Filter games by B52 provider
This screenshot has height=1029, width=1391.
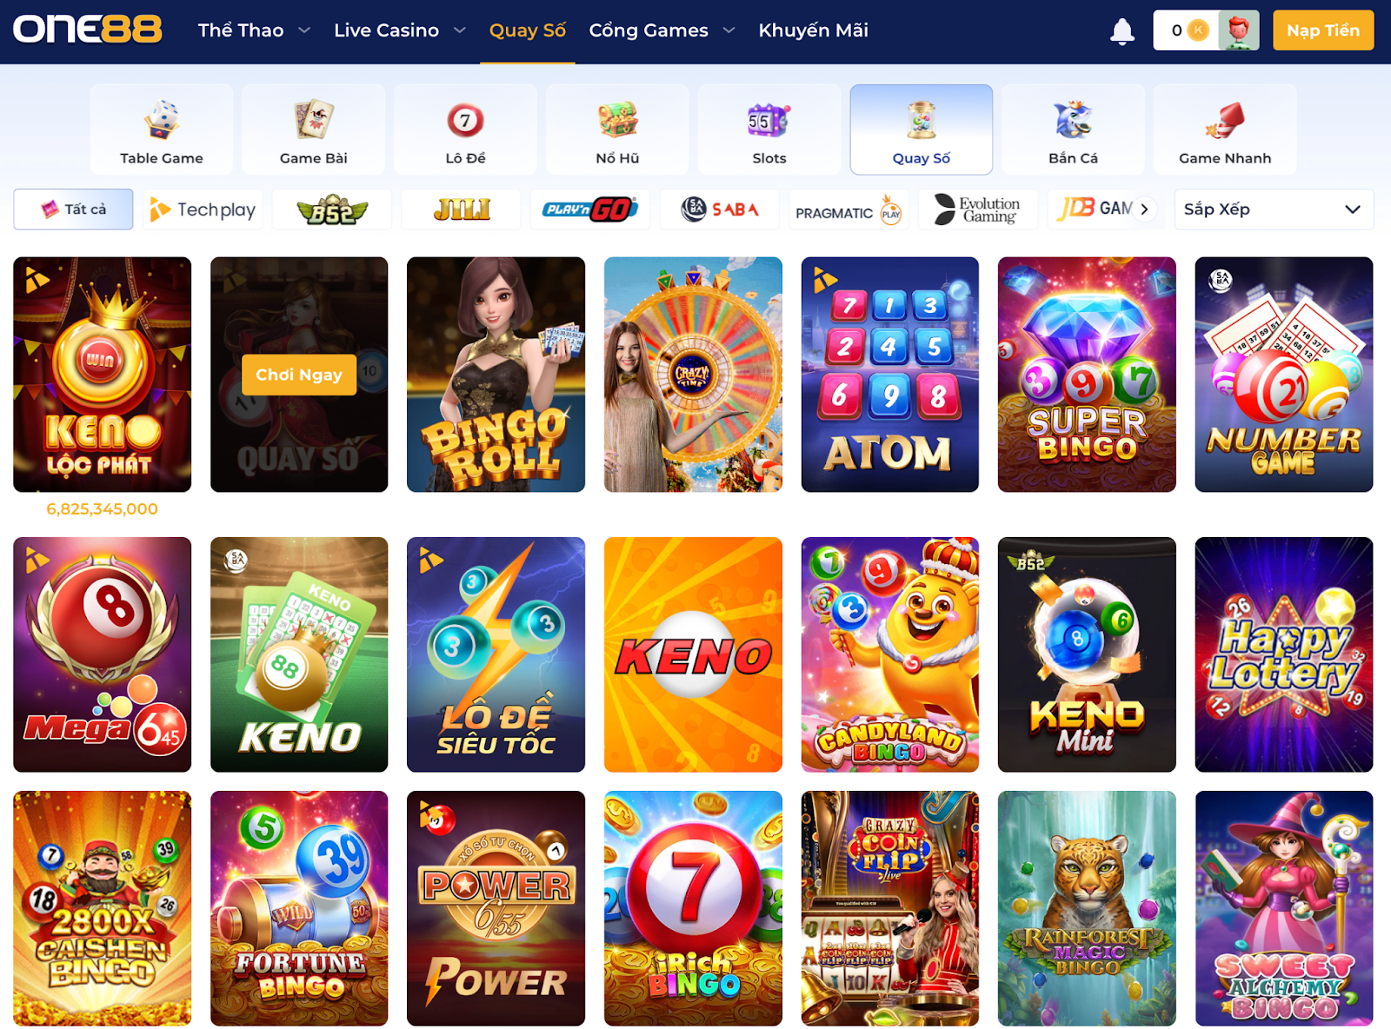(x=331, y=209)
